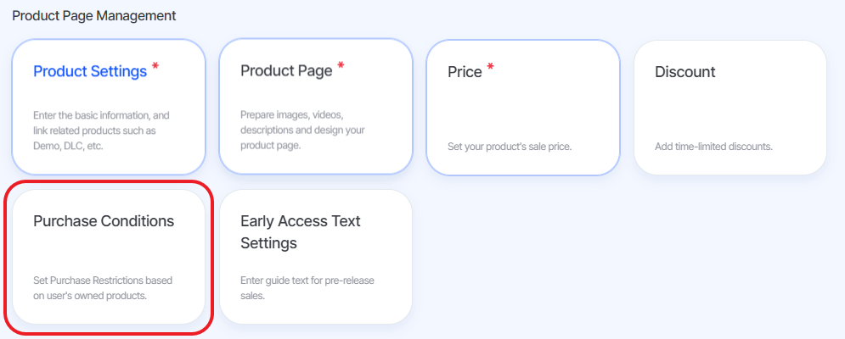Click "Enter guide text for pre-release sales" text
This screenshot has width=845, height=339.
(x=307, y=288)
